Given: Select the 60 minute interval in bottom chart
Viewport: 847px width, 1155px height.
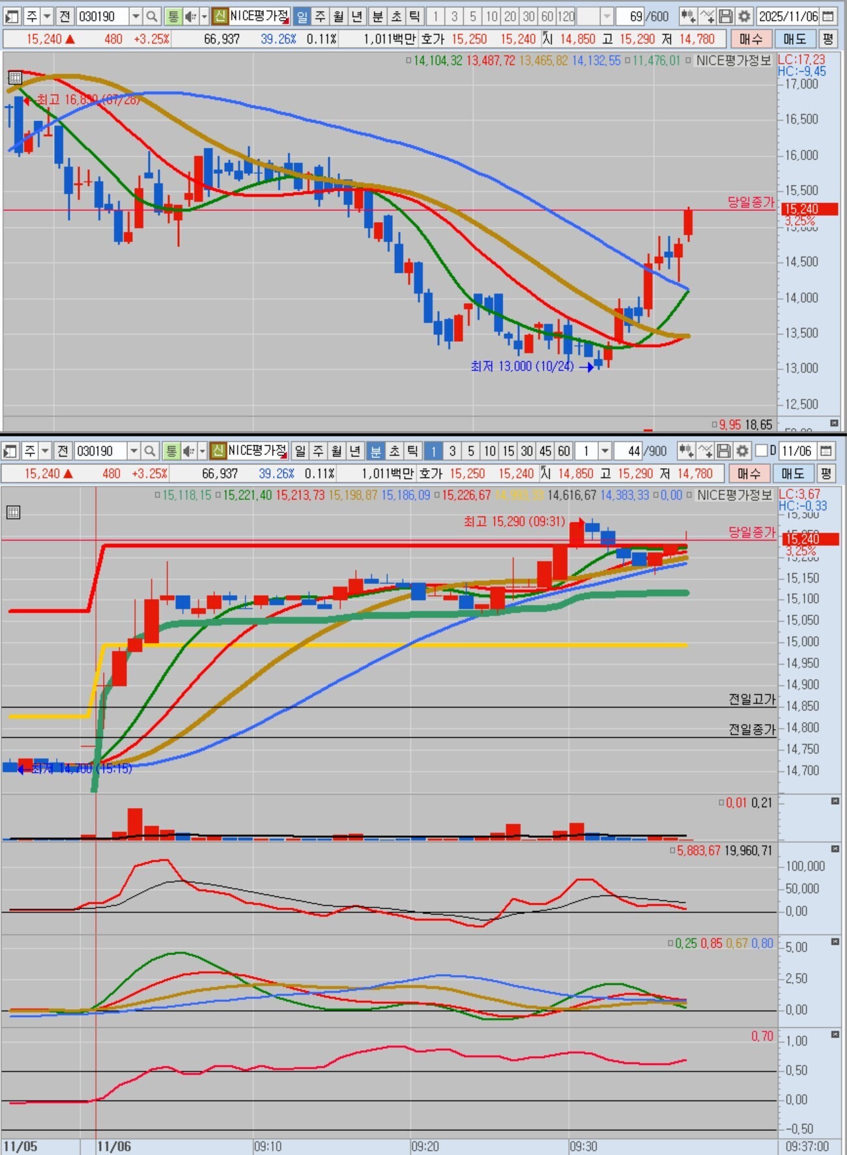Looking at the screenshot, I should click(x=564, y=451).
